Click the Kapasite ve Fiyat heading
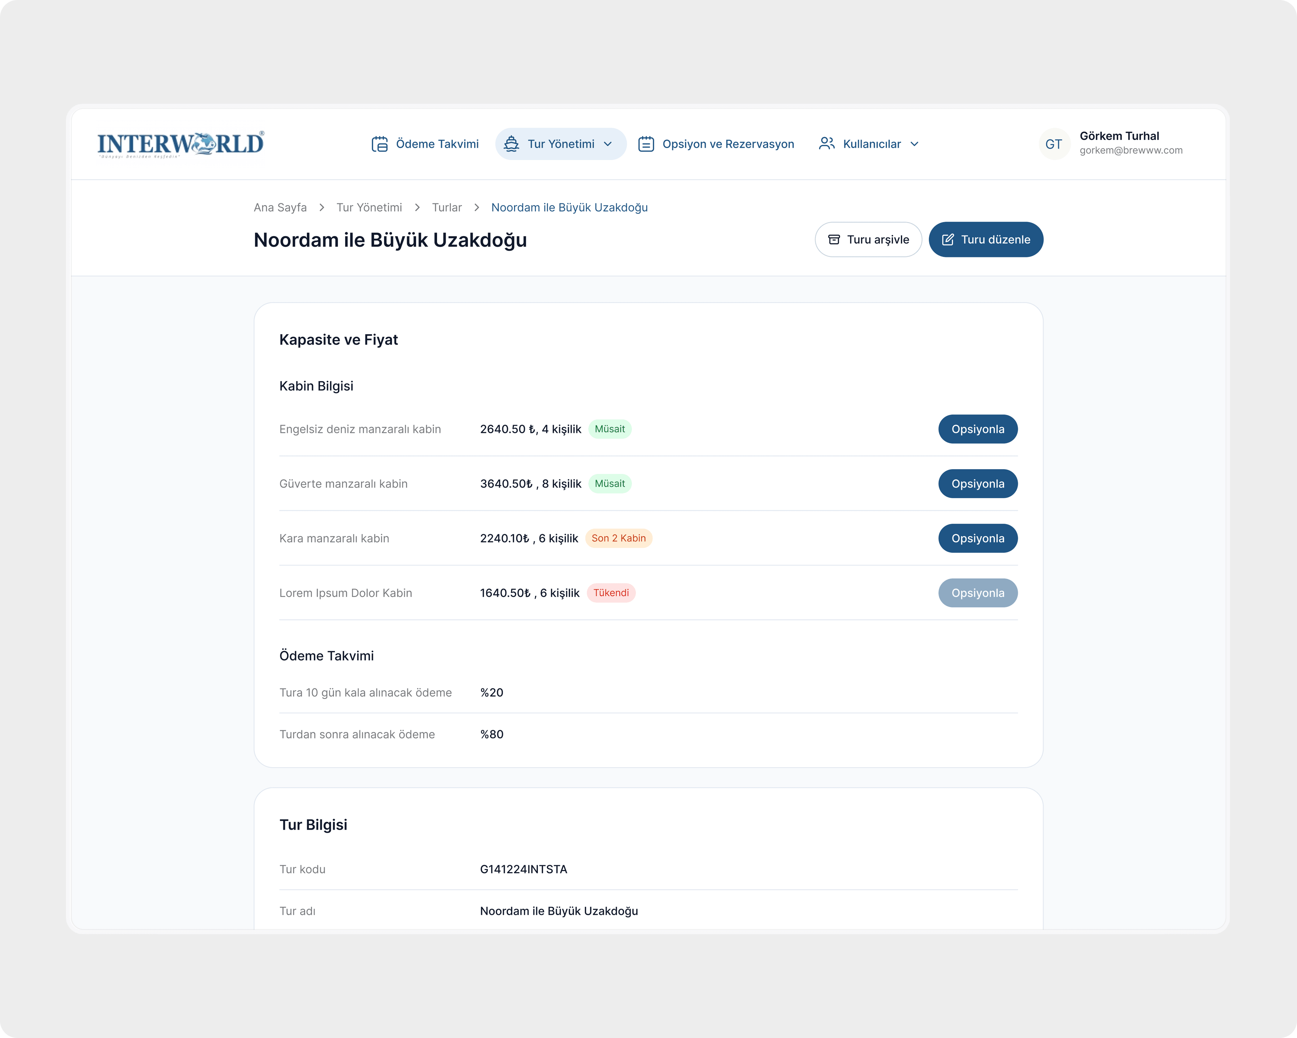Image resolution: width=1297 pixels, height=1038 pixels. pos(339,340)
